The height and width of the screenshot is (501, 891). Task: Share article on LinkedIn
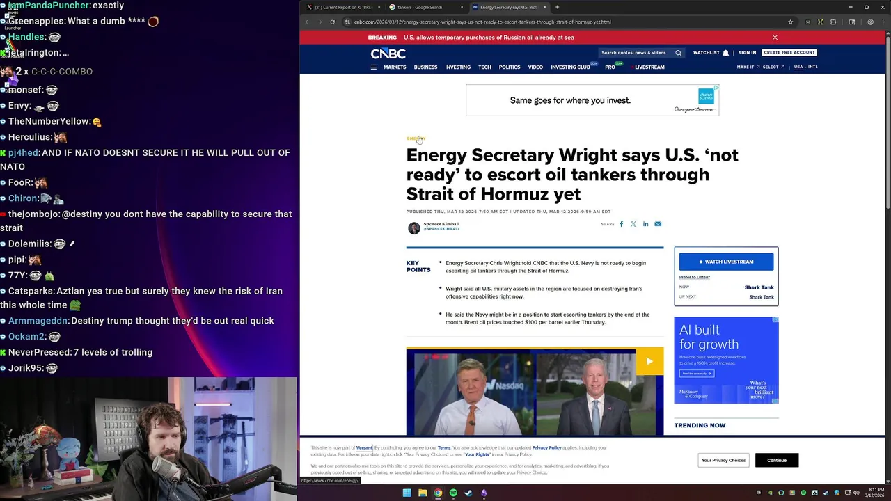click(x=645, y=224)
